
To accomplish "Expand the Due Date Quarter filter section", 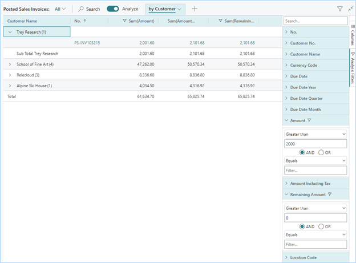I will pyautogui.click(x=315, y=98).
